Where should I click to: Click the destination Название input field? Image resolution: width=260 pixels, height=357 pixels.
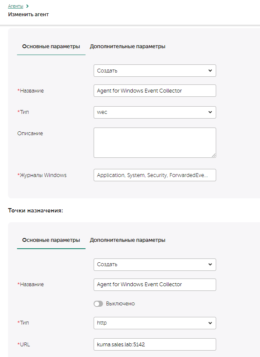(154, 284)
